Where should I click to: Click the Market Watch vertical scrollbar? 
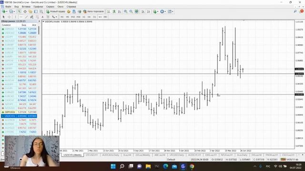(x=39, y=30)
